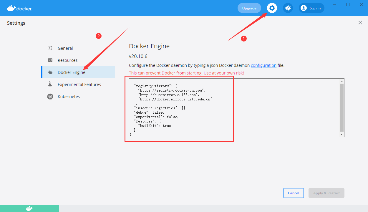368x212 pixels.
Task: Click the "features" key line
Action: click(147, 121)
